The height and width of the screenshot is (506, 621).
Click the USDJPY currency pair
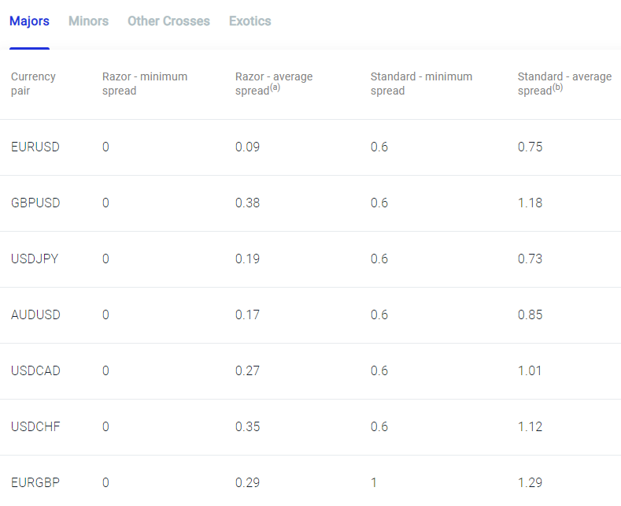(x=35, y=259)
